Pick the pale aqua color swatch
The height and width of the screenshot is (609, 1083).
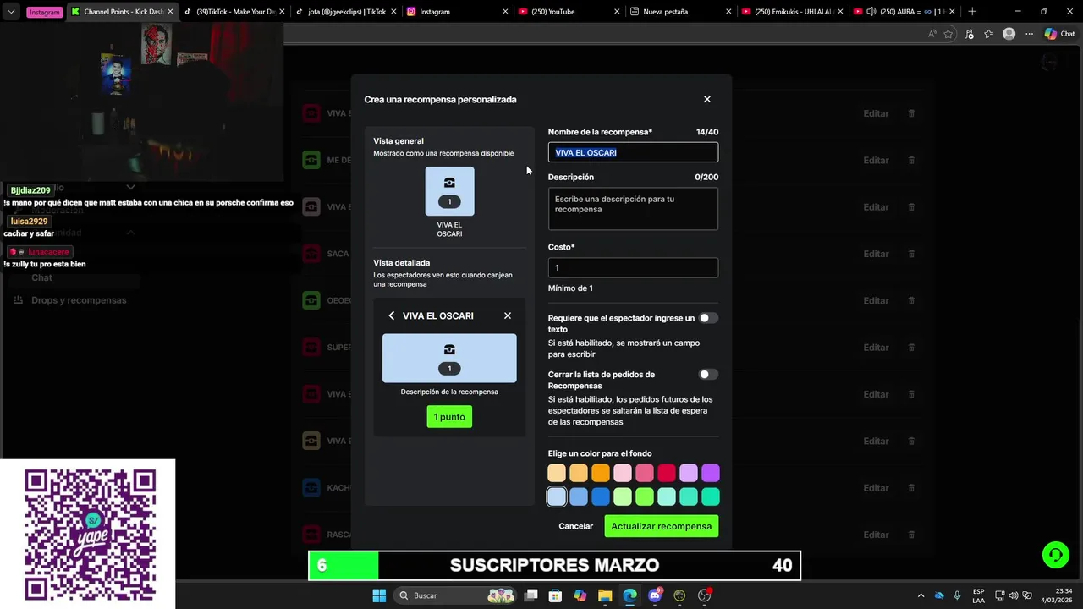click(667, 497)
